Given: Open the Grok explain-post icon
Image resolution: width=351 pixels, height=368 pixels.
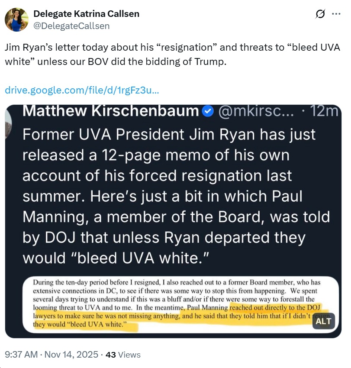Looking at the screenshot, I should point(321,14).
